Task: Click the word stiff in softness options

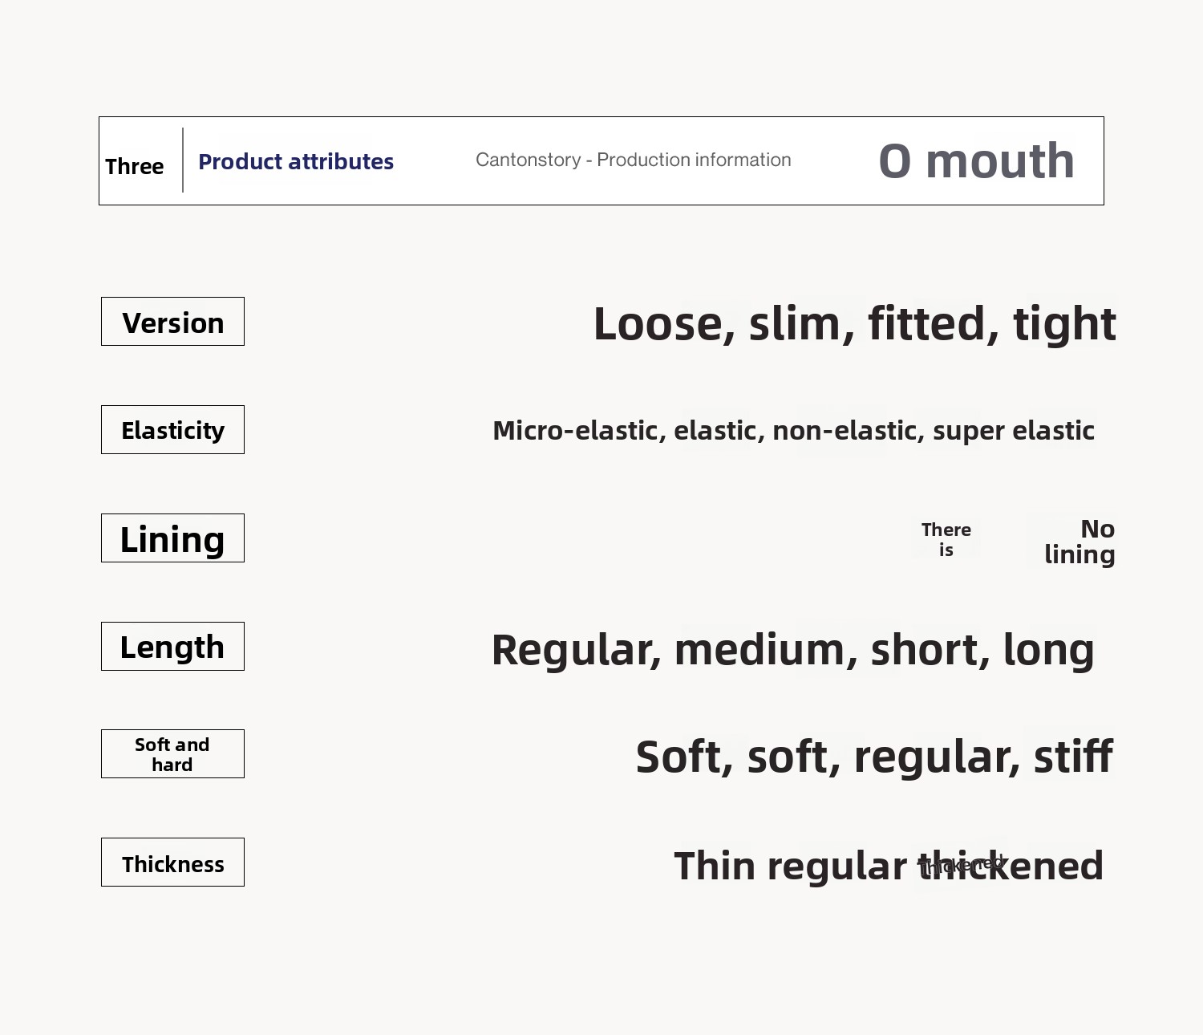Action: 1073,757
